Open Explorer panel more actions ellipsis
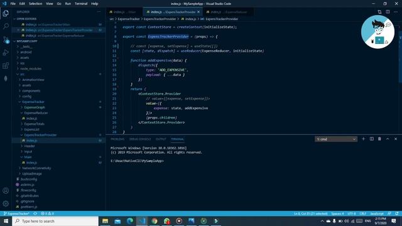This screenshot has height=226, width=402. coord(99,12)
